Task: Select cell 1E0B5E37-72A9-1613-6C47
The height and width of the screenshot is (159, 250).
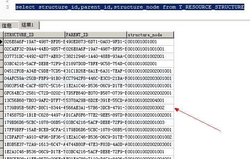Action: pyautogui.click(x=34, y=144)
